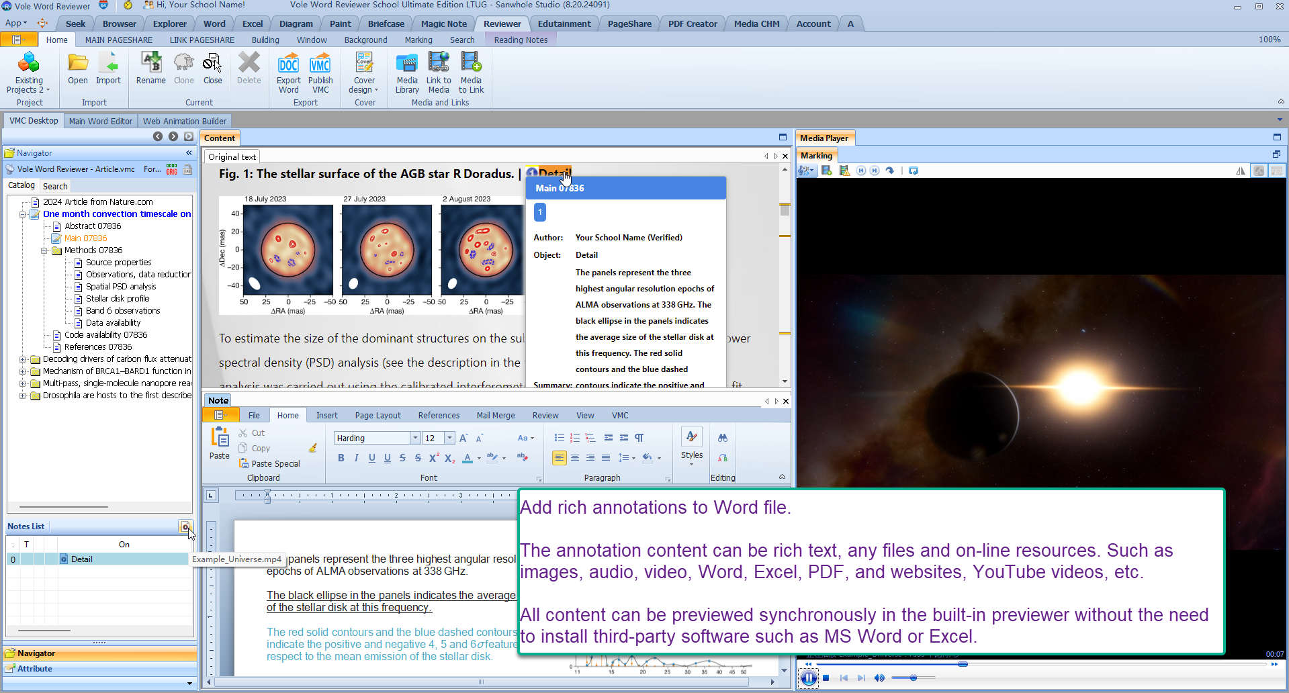
Task: Click the Link to Media icon
Action: point(439,73)
